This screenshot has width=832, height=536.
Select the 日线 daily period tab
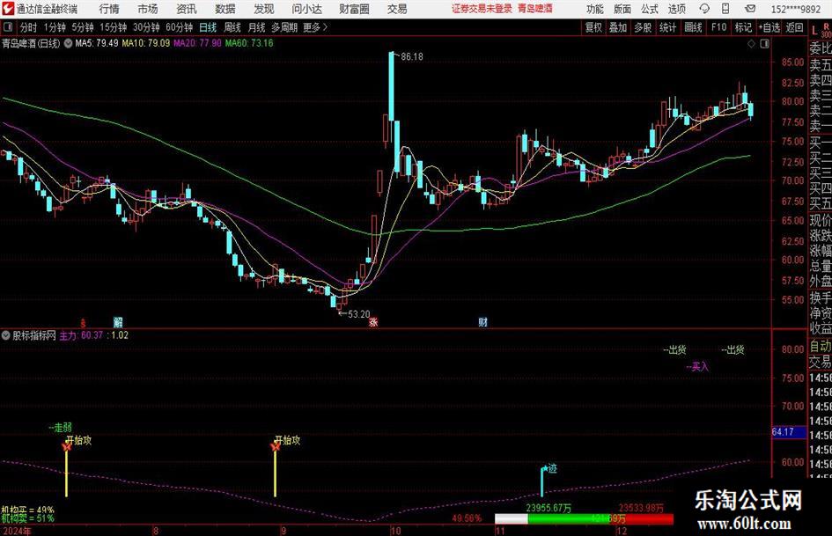[x=208, y=27]
